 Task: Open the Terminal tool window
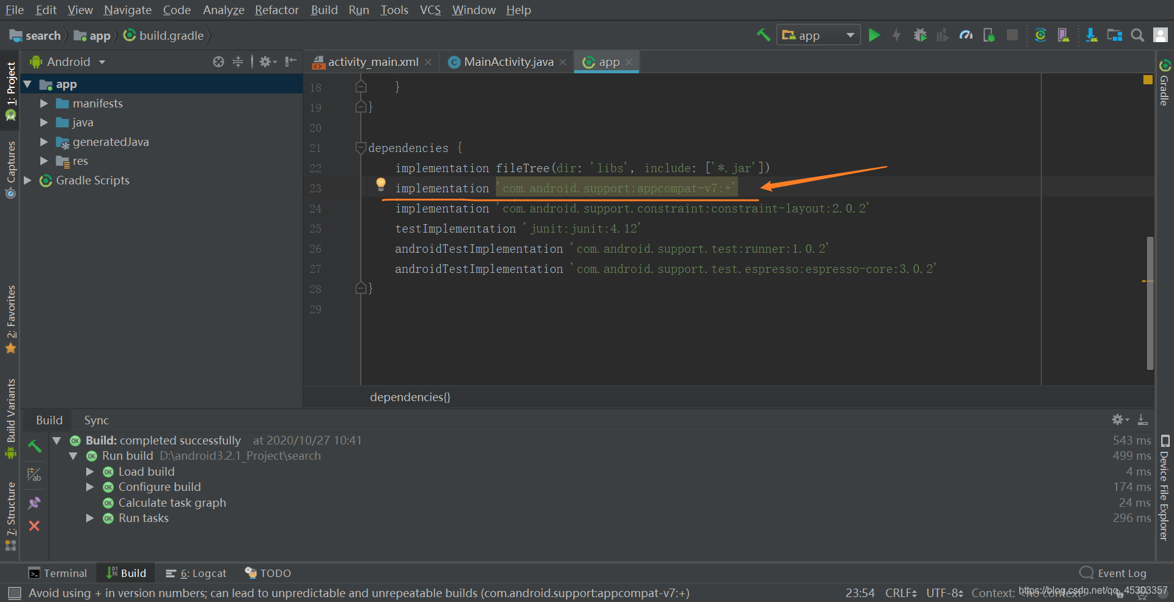pyautogui.click(x=58, y=573)
